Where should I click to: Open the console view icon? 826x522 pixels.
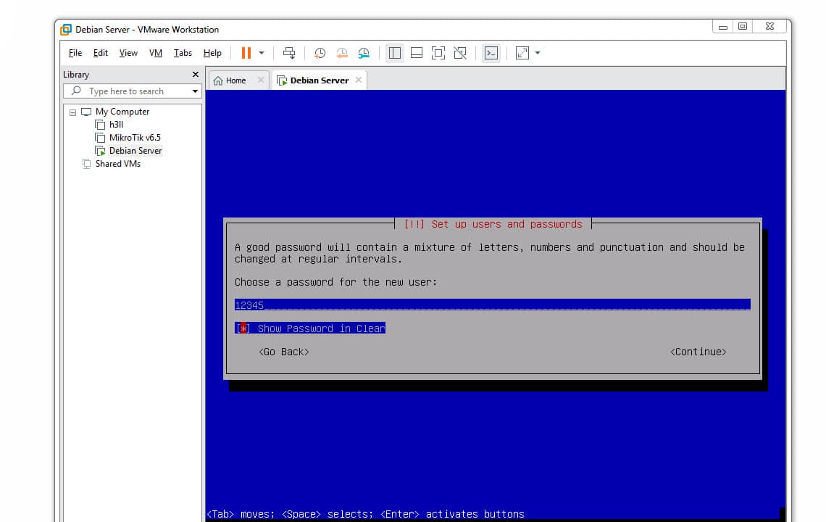point(491,53)
